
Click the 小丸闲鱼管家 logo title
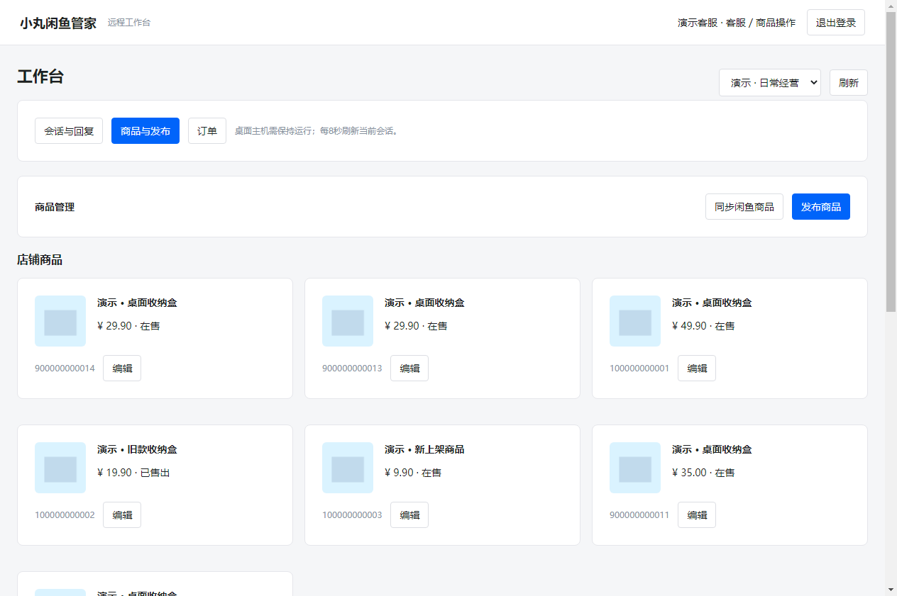click(x=58, y=23)
